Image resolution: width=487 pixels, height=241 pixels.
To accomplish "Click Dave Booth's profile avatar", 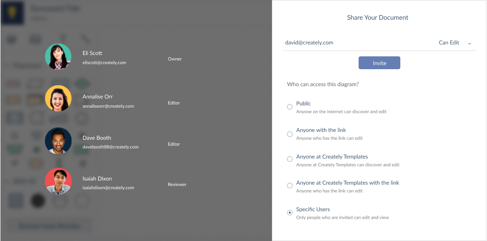I will (x=58, y=141).
